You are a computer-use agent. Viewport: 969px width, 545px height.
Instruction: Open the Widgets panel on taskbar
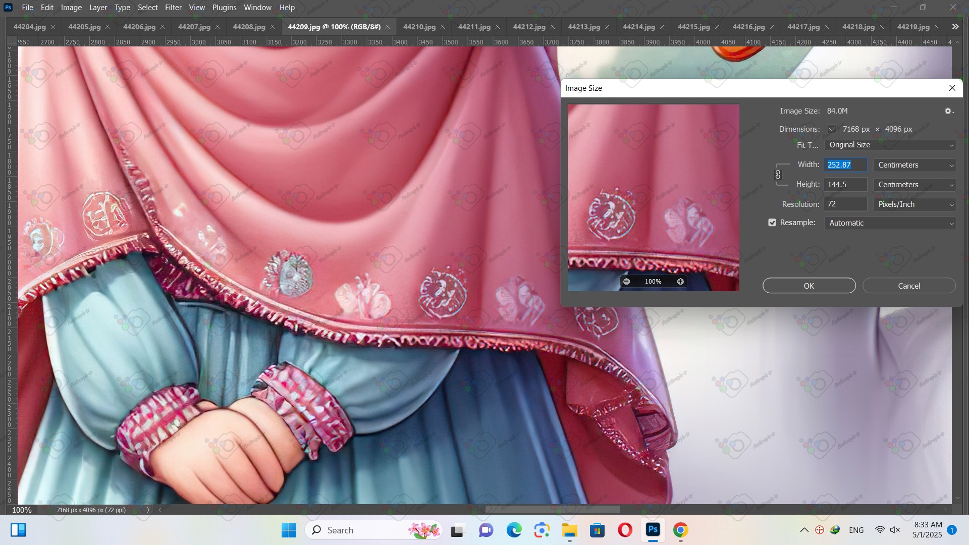point(18,530)
